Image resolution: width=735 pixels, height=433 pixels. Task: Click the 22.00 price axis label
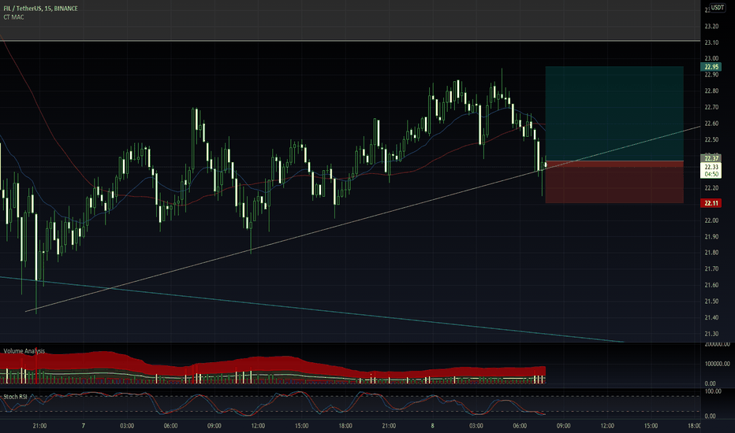point(711,220)
